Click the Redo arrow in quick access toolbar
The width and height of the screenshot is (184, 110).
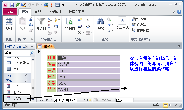37,5
